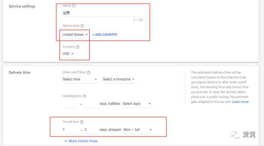
Task: Click the Delivery time heading text
Action: pos(19,72)
